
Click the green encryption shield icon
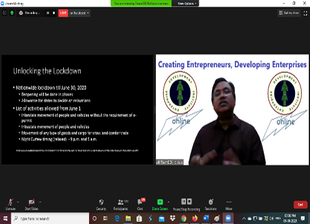coord(12,13)
